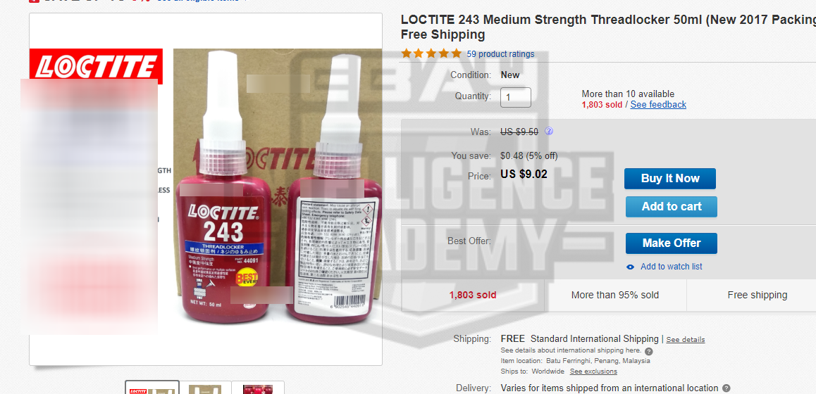
Task: Click the Add to cart button
Action: pyautogui.click(x=672, y=206)
